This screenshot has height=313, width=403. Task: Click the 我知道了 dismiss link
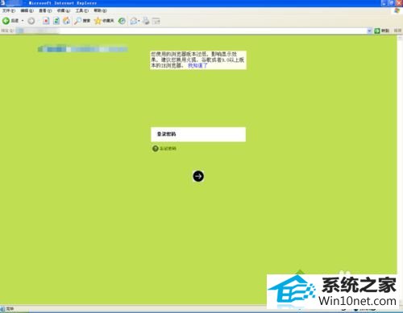pos(197,65)
